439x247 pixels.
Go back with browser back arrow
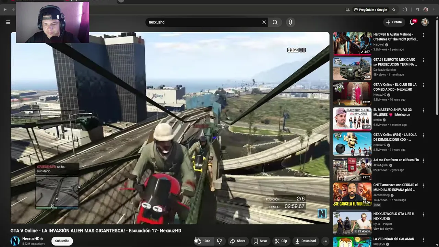click(5, 10)
